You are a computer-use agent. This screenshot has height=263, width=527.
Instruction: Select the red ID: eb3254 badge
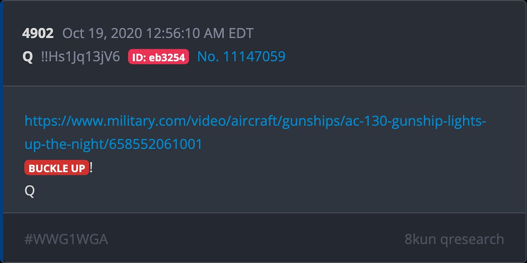159,57
